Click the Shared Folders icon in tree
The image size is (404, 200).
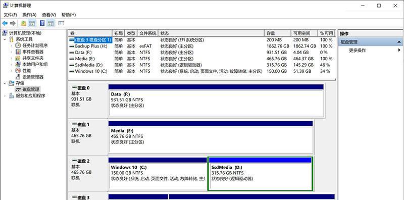[18, 58]
